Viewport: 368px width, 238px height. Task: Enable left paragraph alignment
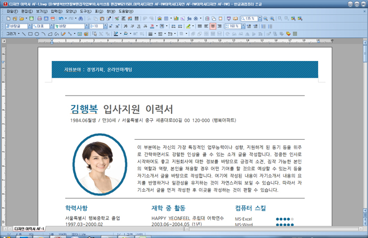206,26
